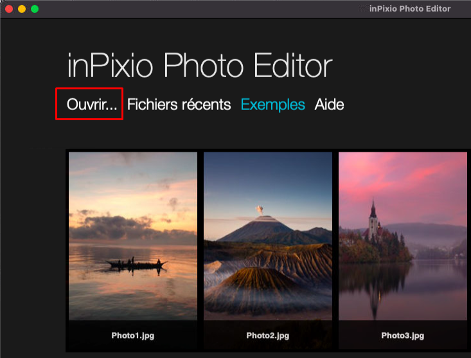Select the Photo2.jpg volcano thumbnail

pyautogui.click(x=268, y=236)
